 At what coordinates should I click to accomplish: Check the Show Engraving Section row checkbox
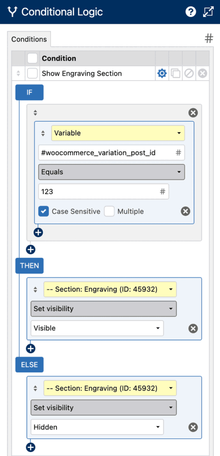coord(32,73)
